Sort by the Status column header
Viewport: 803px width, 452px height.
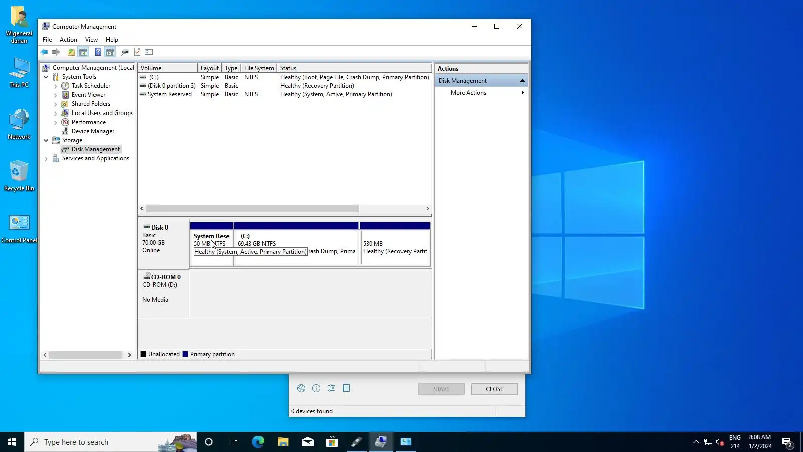(354, 68)
